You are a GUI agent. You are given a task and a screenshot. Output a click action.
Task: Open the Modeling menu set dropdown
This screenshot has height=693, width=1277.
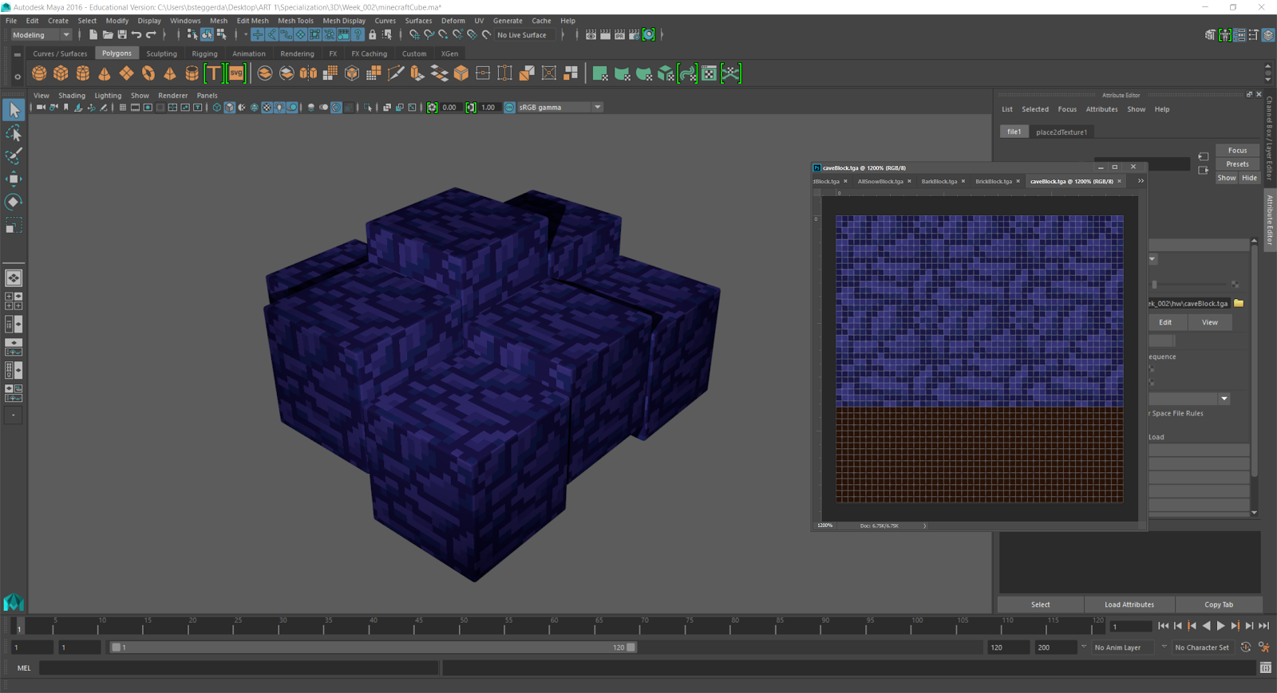41,35
